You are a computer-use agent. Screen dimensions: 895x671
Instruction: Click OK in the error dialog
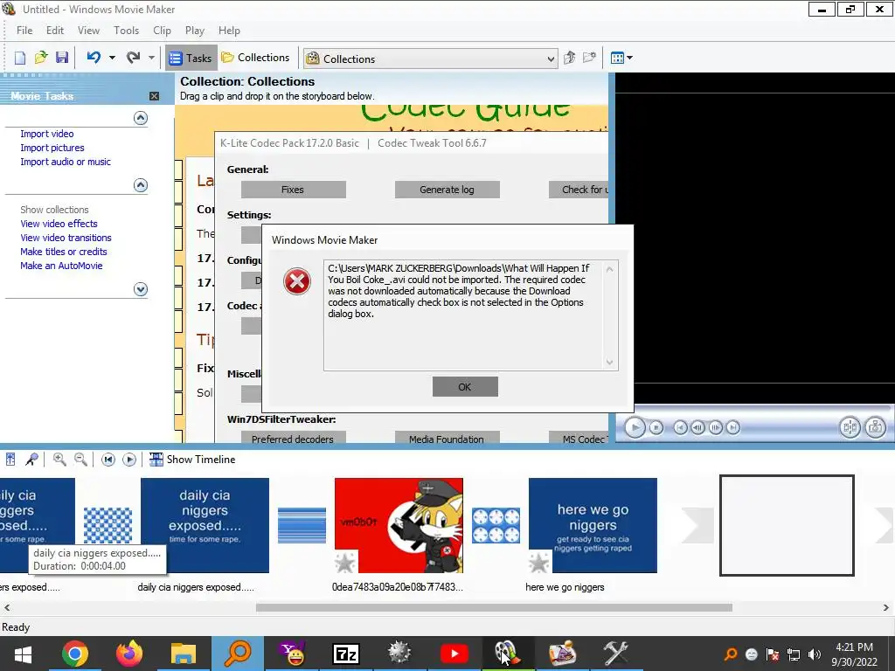(465, 387)
